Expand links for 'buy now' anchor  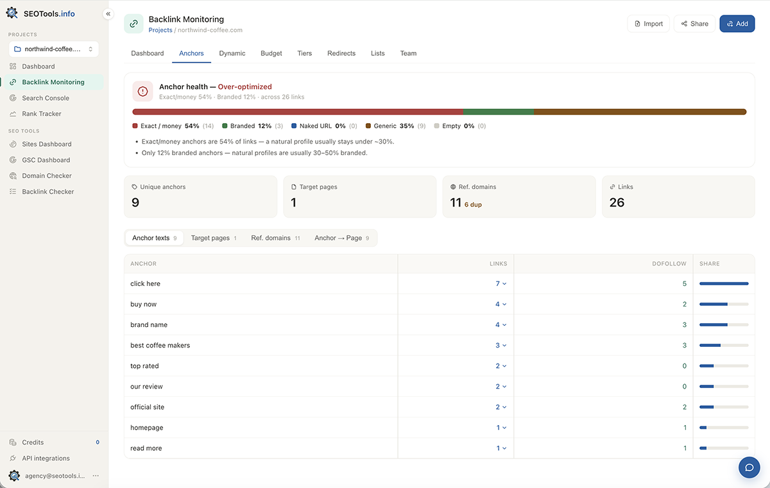click(x=501, y=304)
